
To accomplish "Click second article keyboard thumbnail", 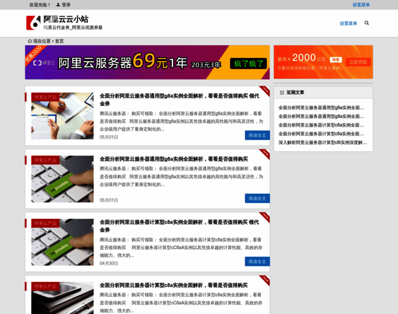I will click(x=62, y=179).
